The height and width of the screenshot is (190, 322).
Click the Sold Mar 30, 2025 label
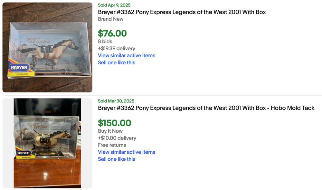point(116,101)
